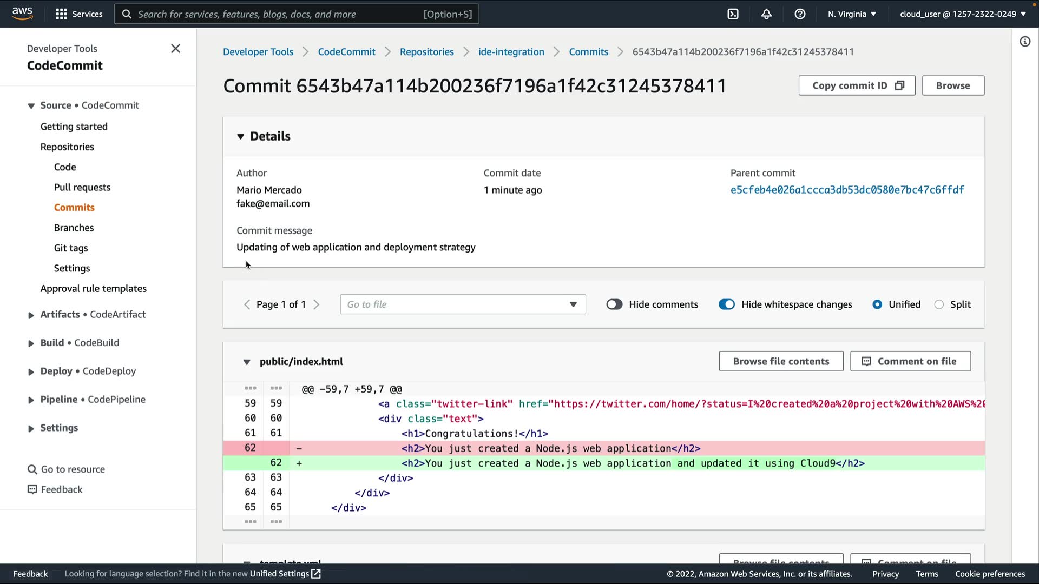
Task: Open the AWS CloudShell icon
Action: click(x=733, y=14)
